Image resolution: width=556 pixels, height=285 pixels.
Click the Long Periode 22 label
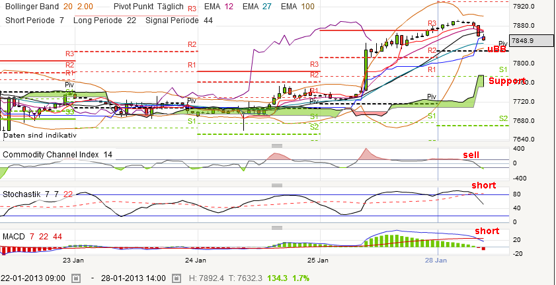pos(104,20)
